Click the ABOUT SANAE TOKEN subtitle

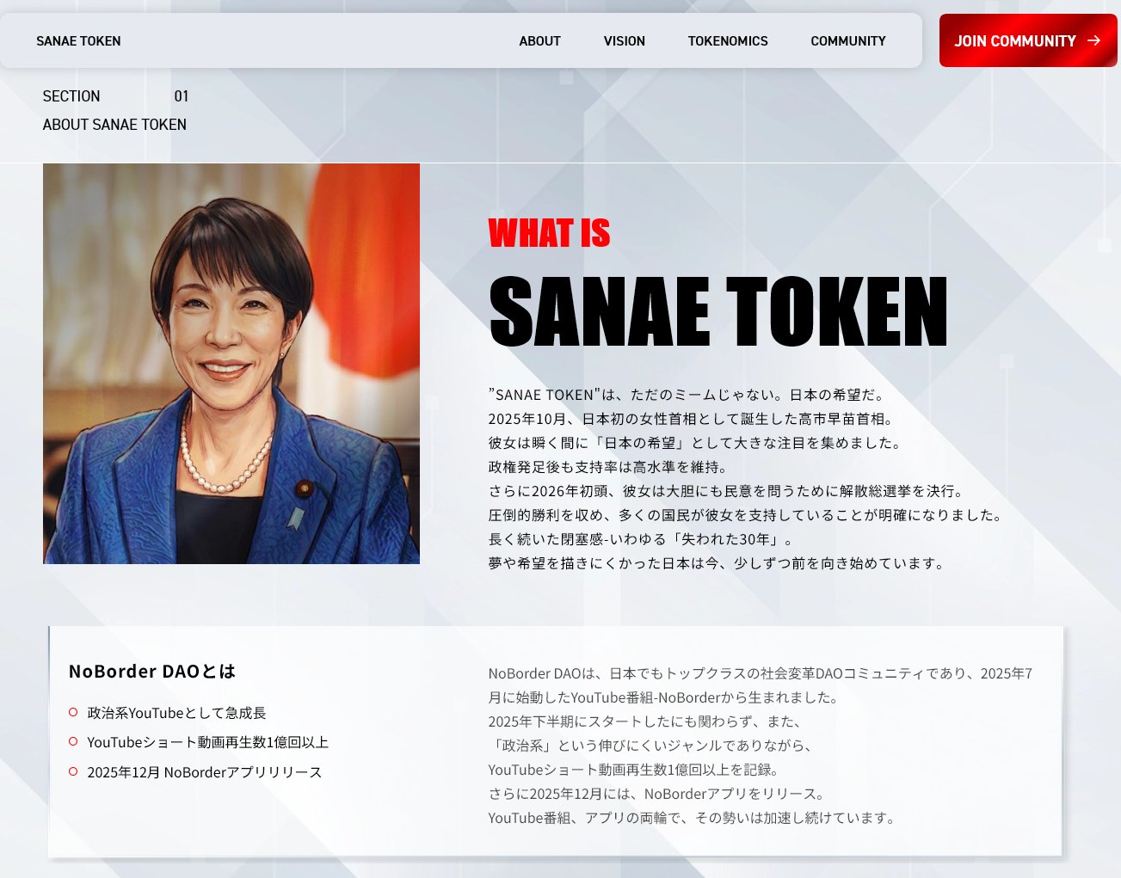(114, 125)
